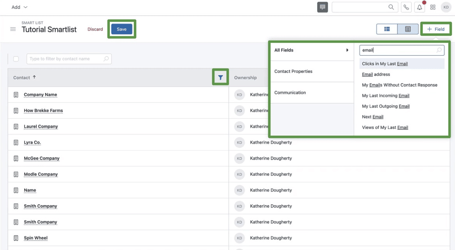This screenshot has width=455, height=250.
Task: Click magnifier in contact name filter
Action: coord(106,59)
